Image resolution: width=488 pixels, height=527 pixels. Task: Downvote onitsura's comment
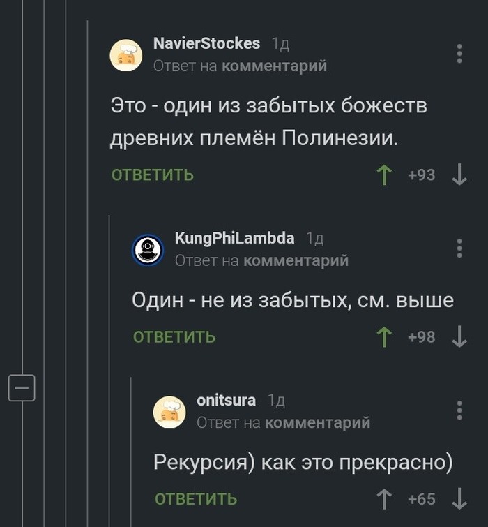pyautogui.click(x=459, y=499)
